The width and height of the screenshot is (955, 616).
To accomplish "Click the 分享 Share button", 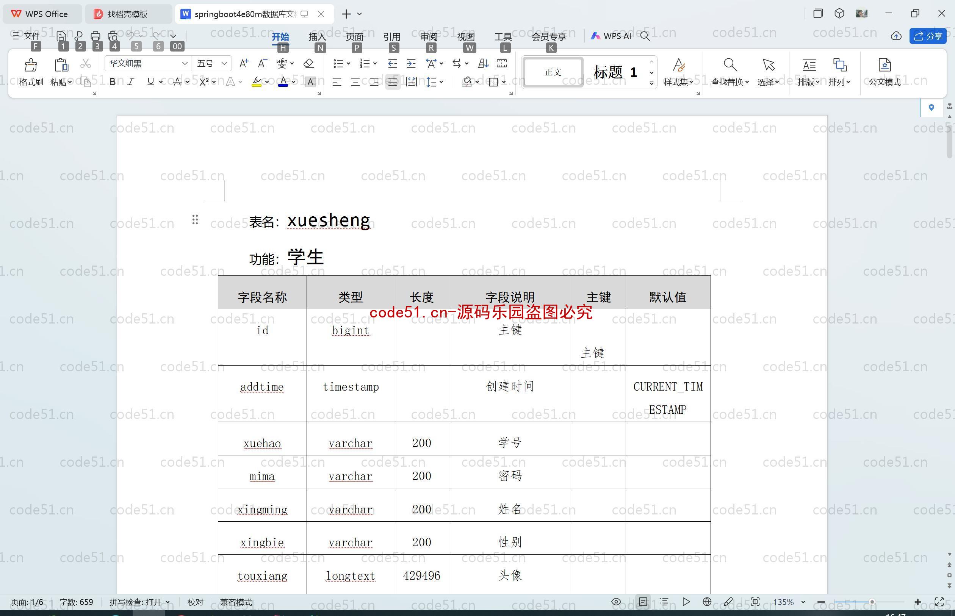I will click(x=928, y=36).
